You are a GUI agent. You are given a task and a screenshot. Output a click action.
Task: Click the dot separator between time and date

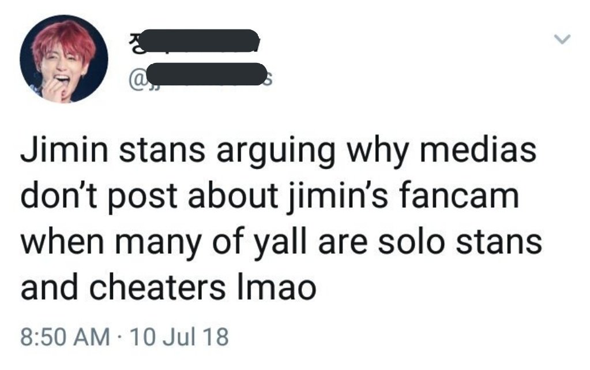tap(119, 337)
